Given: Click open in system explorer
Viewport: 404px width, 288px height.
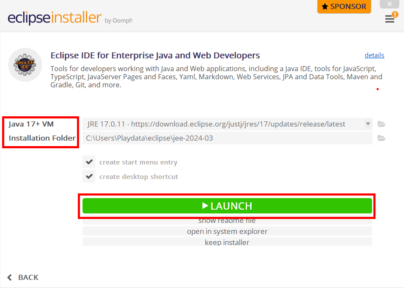Looking at the screenshot, I should point(227,231).
